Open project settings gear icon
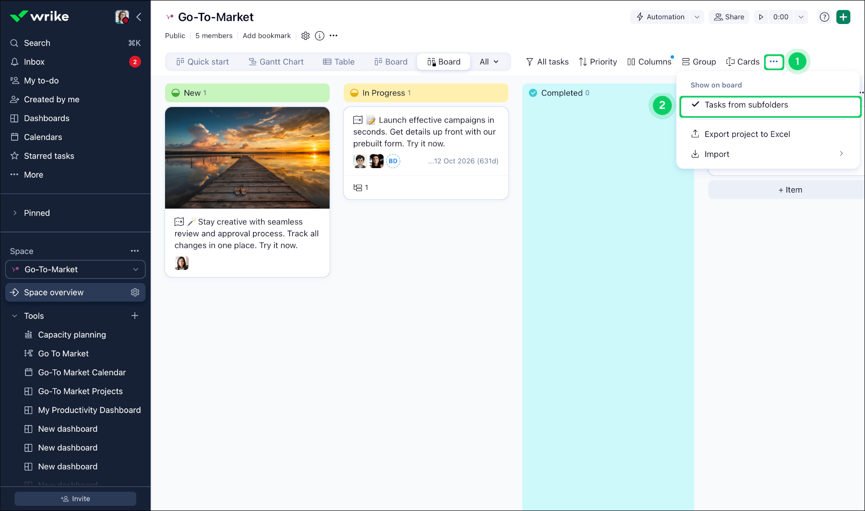 point(305,36)
